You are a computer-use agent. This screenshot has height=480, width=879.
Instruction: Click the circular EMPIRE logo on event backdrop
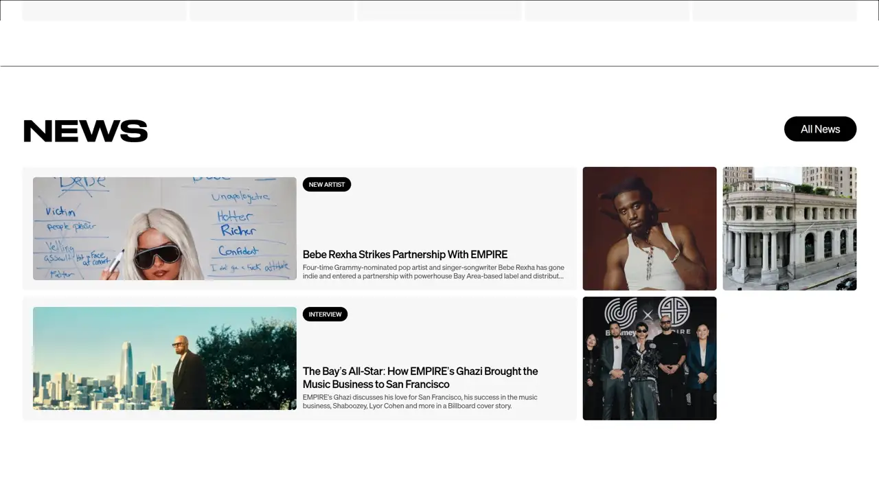[x=674, y=311]
